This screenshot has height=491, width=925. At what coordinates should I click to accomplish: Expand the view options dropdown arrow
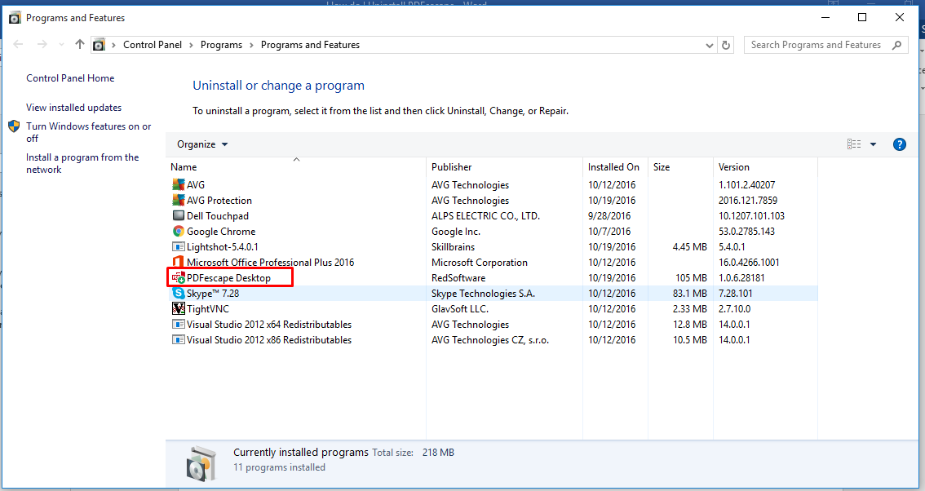coord(873,144)
